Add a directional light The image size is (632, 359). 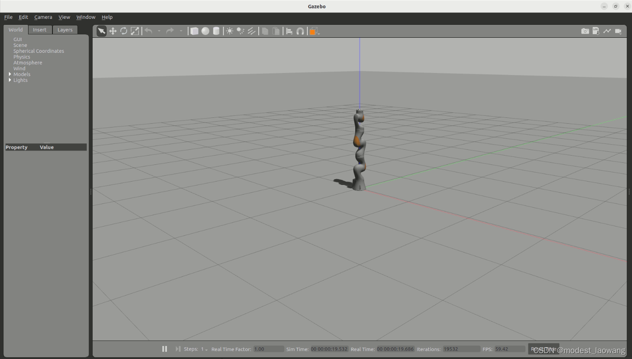pos(251,31)
